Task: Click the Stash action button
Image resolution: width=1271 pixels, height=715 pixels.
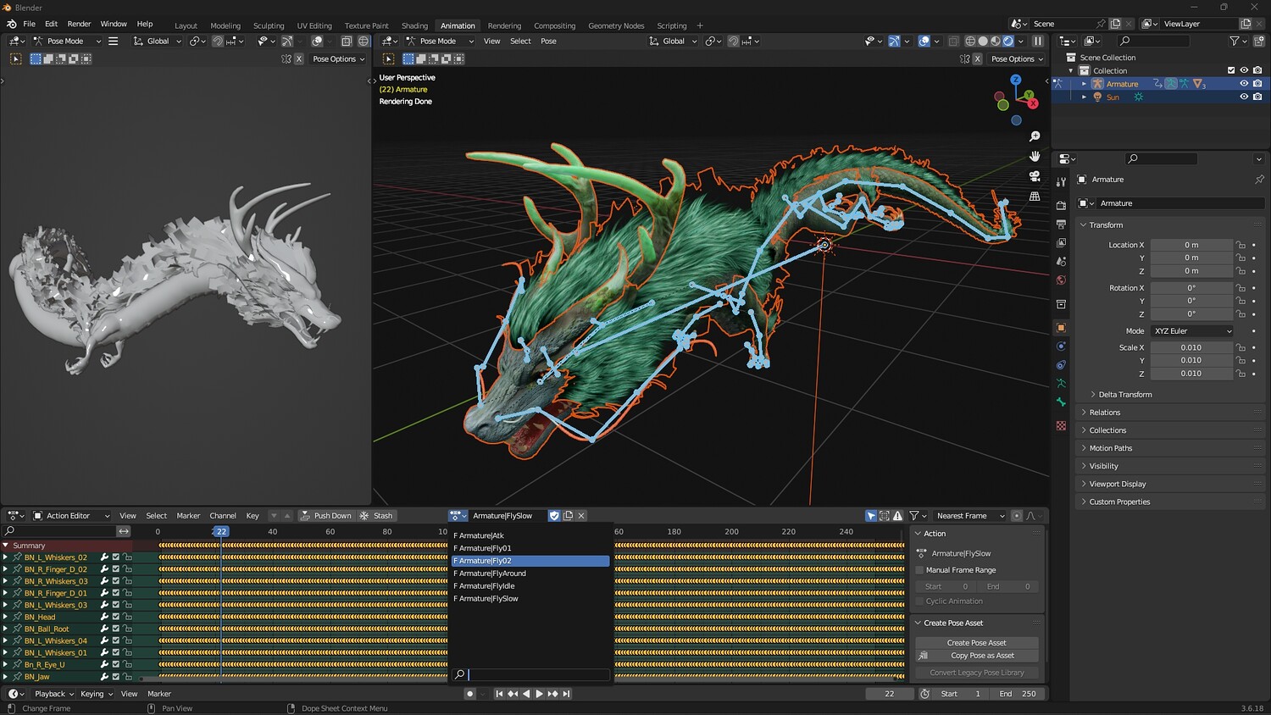Action: pos(376,516)
